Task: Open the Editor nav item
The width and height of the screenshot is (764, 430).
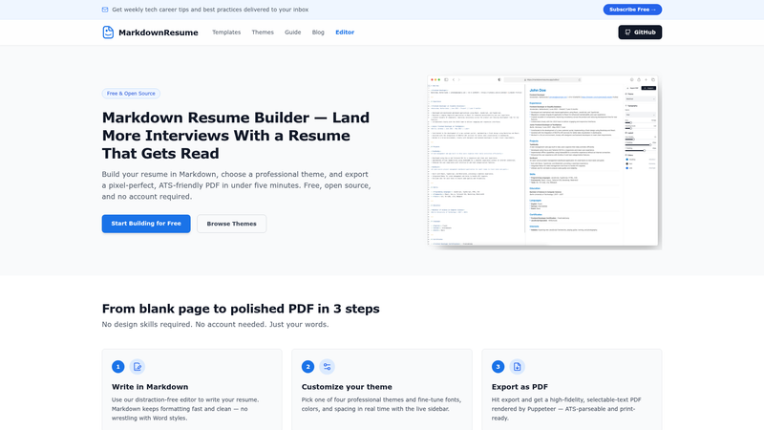Action: (x=345, y=32)
